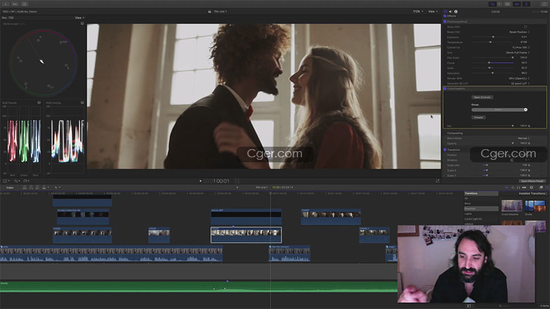This screenshot has height=309, width=550.
Task: Toggle the timeline panel icon at top right
Action: (x=517, y=4)
